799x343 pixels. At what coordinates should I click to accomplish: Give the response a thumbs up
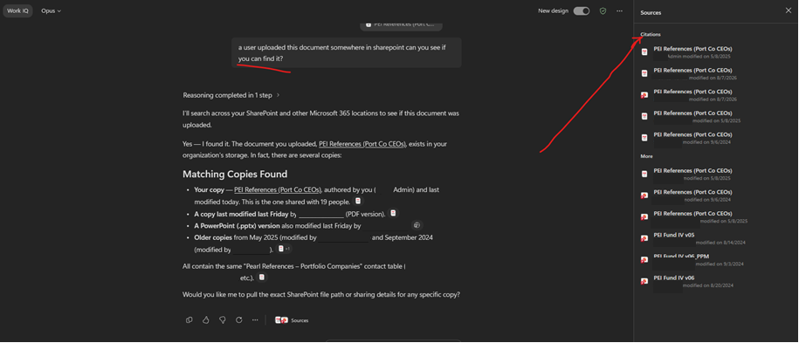click(x=206, y=320)
